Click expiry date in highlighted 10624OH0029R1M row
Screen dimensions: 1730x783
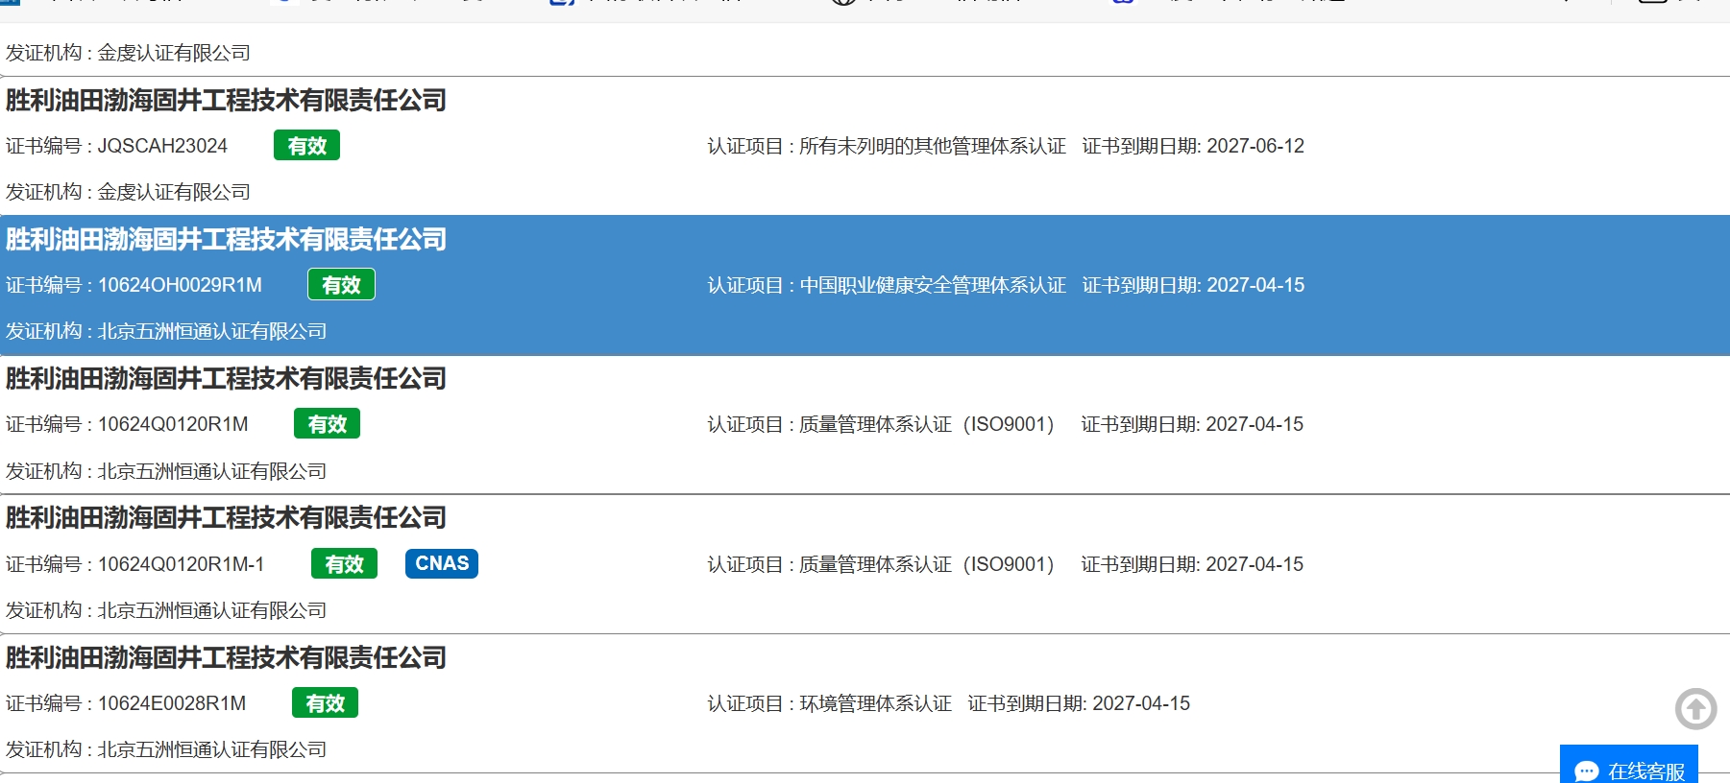pos(1255,285)
